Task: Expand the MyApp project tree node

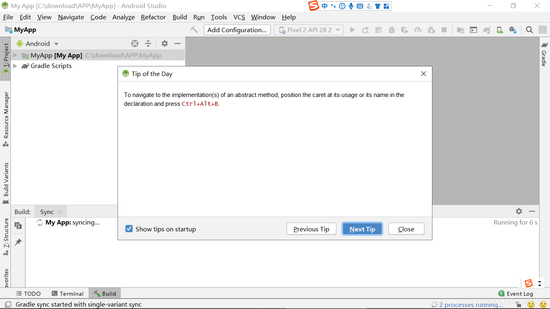Action: click(15, 55)
